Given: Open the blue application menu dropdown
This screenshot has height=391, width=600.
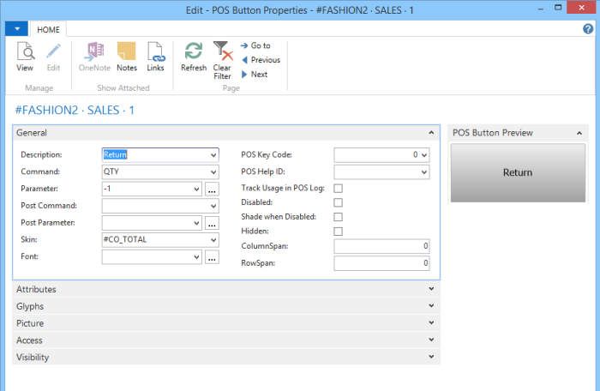Looking at the screenshot, I should click(x=17, y=29).
